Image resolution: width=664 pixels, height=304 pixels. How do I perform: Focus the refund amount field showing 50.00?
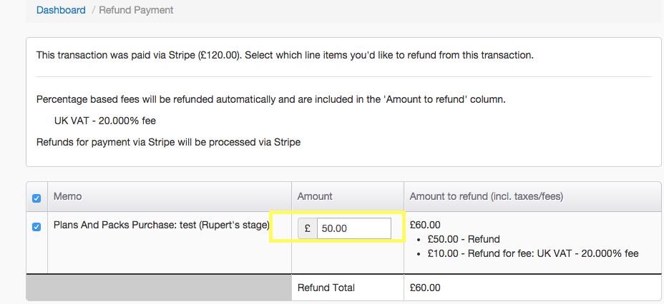pyautogui.click(x=354, y=228)
